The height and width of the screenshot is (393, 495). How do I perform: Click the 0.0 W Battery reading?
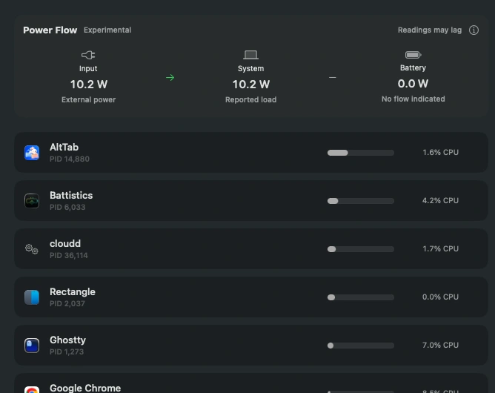pos(413,84)
